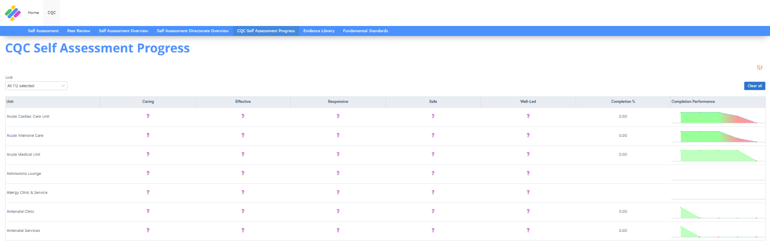Click Safe question mark for Acute Cardiac Care Unit

pyautogui.click(x=433, y=116)
